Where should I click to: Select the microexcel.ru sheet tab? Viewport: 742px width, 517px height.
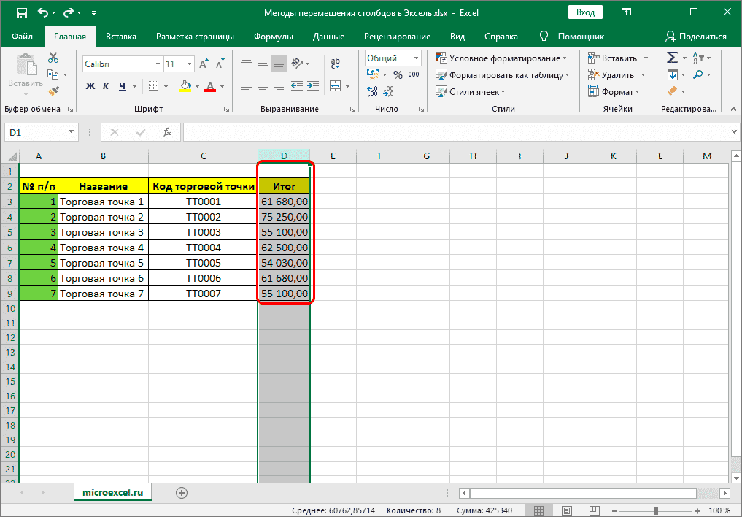(112, 493)
